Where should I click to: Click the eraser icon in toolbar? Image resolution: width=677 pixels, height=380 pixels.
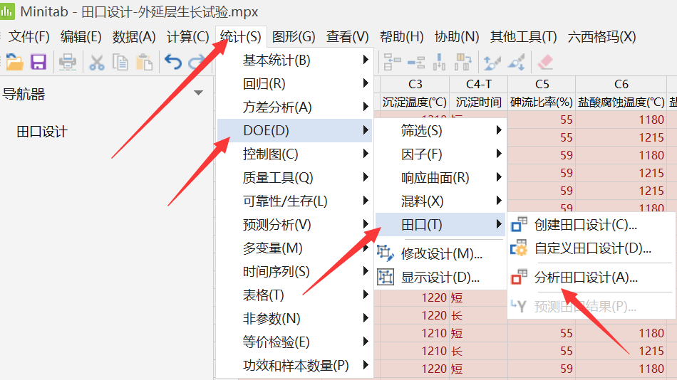tap(545, 62)
